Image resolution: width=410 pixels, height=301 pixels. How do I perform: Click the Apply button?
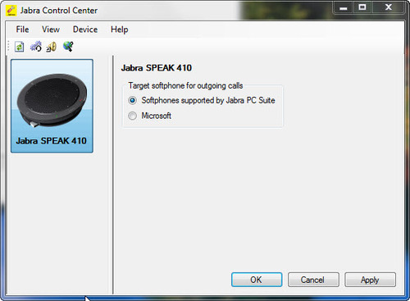(x=370, y=280)
